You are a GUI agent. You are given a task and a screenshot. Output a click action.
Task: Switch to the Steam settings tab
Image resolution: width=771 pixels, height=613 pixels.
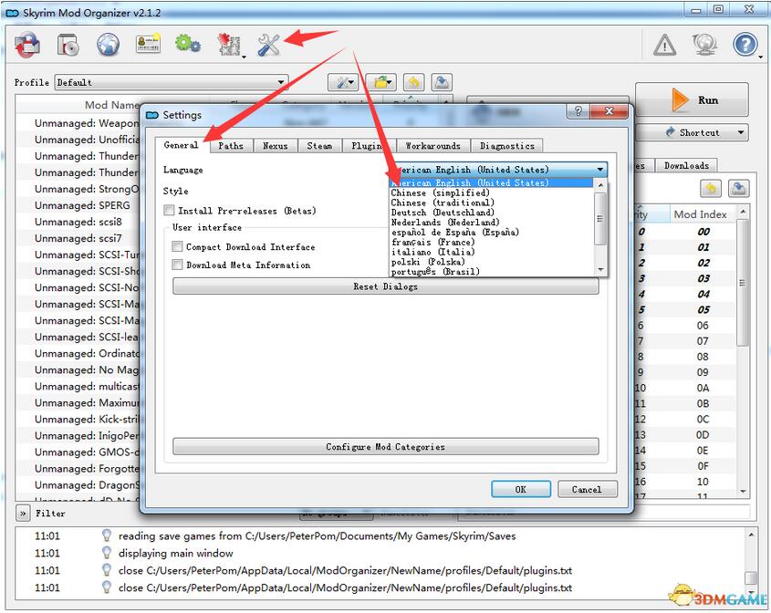[319, 146]
